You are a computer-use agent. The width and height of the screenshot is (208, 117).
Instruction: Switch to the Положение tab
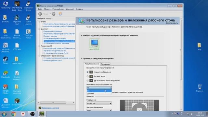click(105, 64)
